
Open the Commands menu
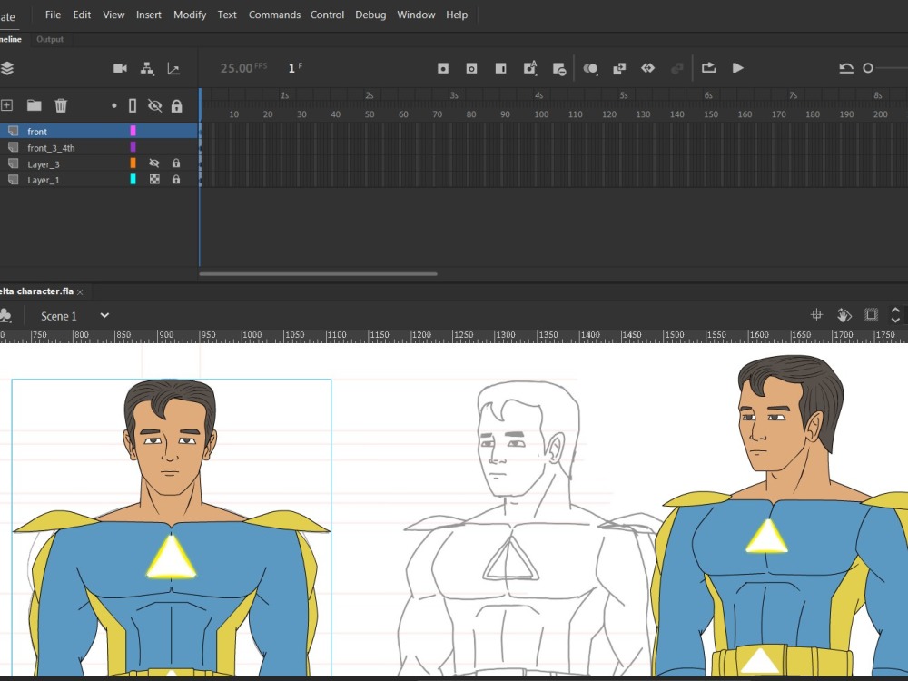pos(274,15)
